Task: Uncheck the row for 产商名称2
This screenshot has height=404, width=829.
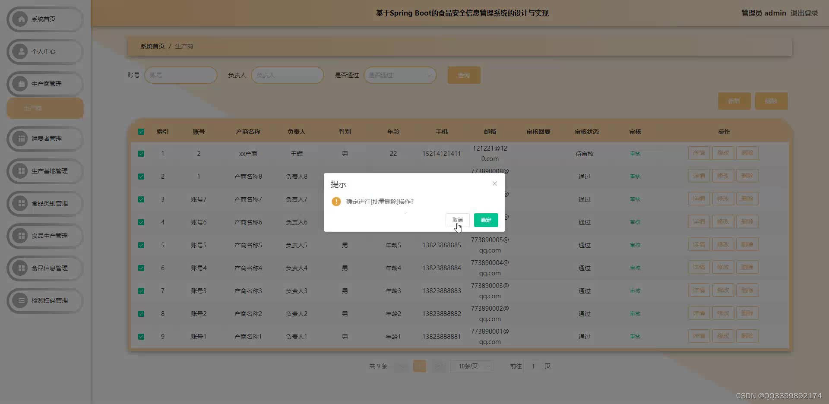Action: pos(141,314)
